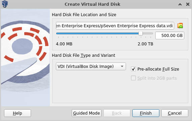Close the Create Virtual Hard Disk dialog
192x121 pixels.
click(188, 4)
